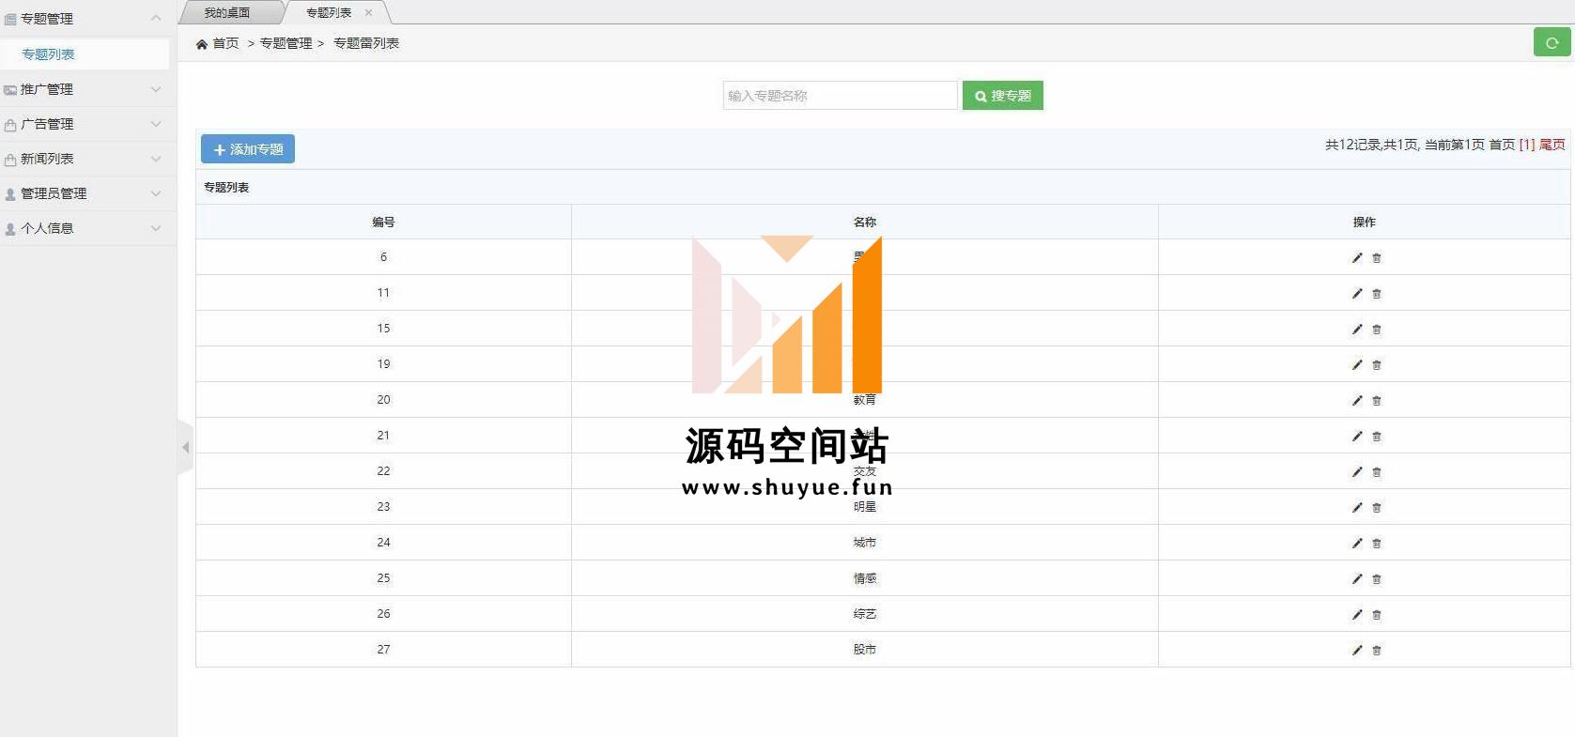Click the 添加专题 button
Viewport: 1575px width, 737px height.
coord(248,149)
